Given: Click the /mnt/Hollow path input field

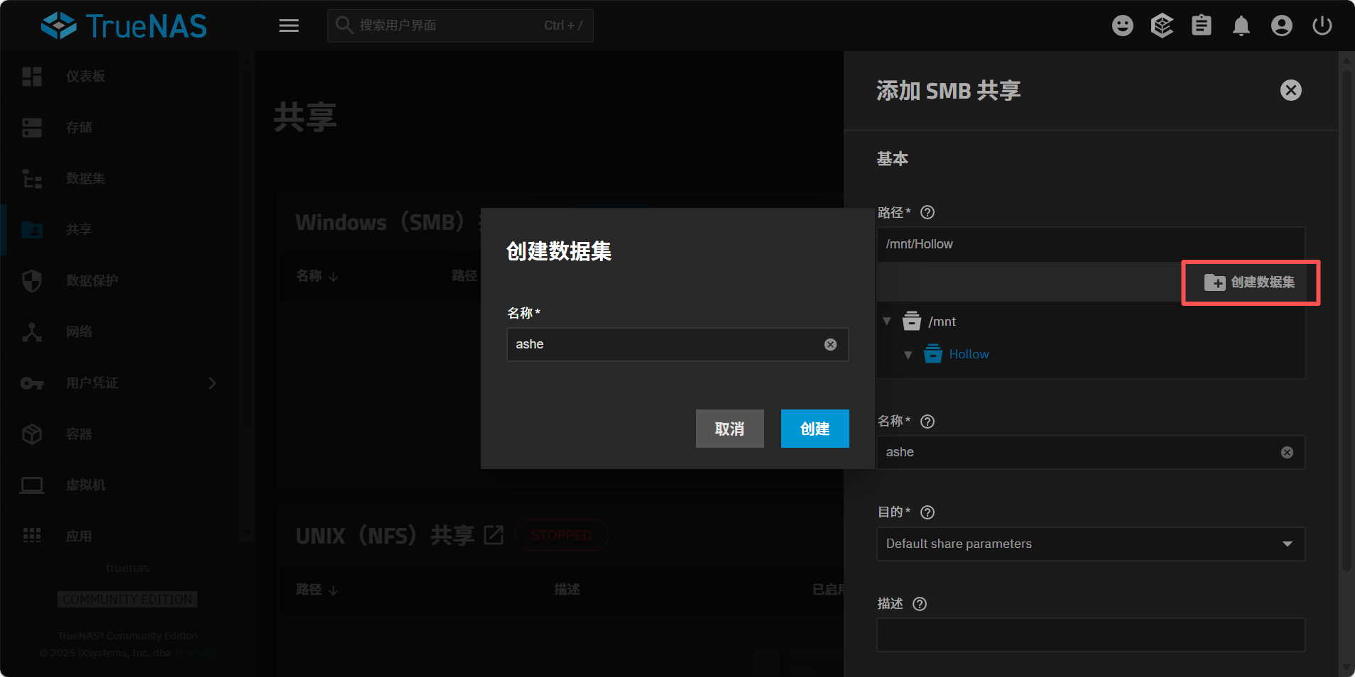Looking at the screenshot, I should point(1090,244).
